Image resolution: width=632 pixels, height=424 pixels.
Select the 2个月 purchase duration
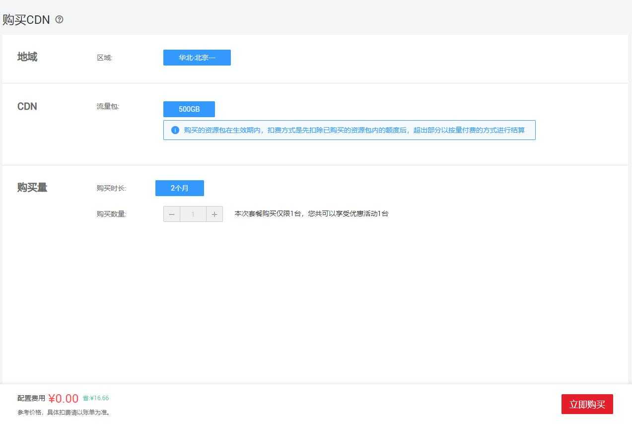[179, 188]
